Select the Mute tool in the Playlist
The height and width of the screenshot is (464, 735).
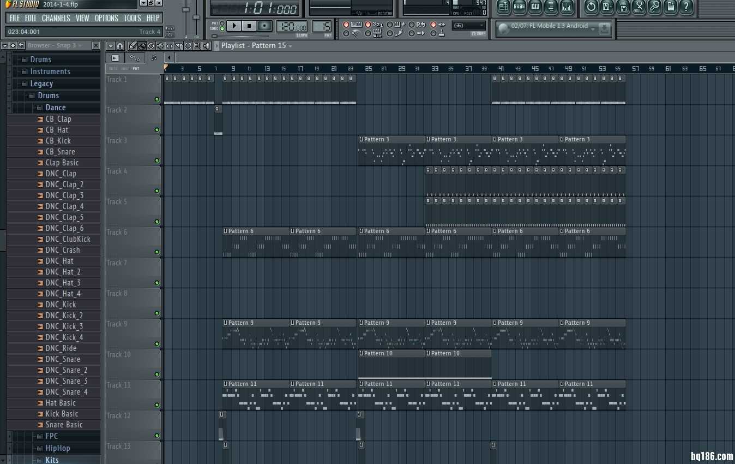click(x=160, y=45)
